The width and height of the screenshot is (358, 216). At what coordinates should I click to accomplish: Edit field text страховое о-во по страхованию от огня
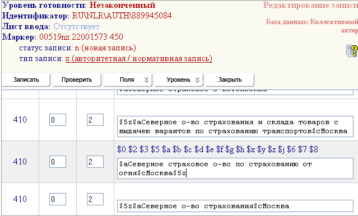click(x=235, y=168)
